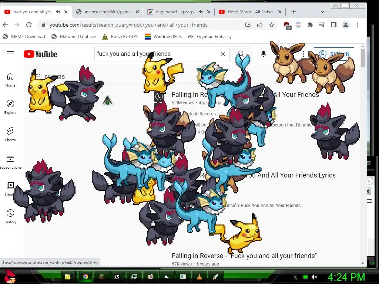Open Minecraft block icon in taskbar
The height and width of the screenshot is (284, 379).
coord(101,277)
